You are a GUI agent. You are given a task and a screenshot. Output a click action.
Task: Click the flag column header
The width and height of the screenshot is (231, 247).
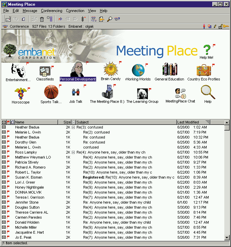(8, 122)
